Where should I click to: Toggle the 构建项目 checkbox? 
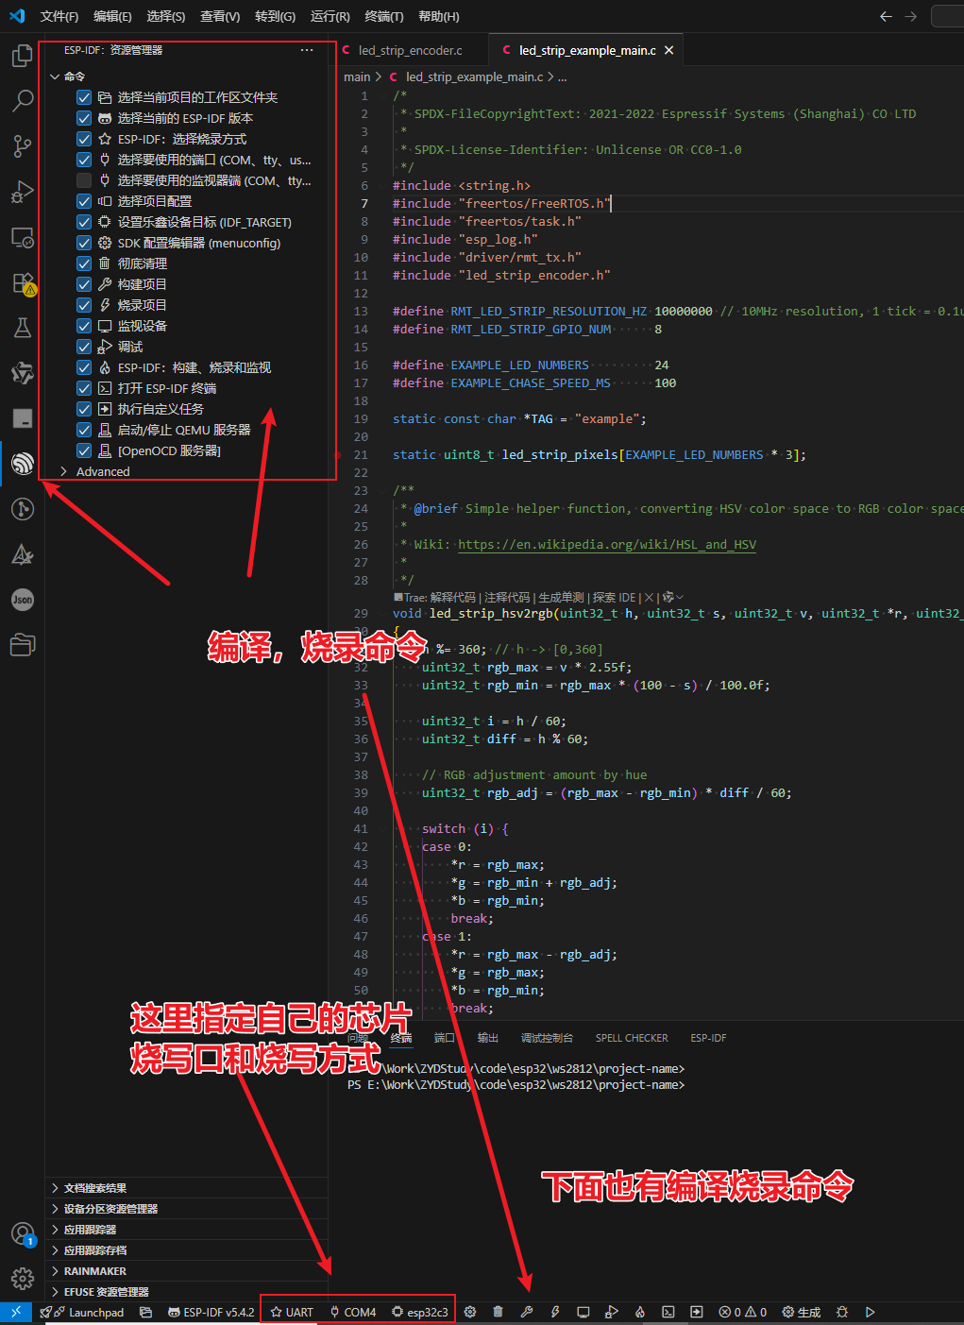click(x=84, y=284)
